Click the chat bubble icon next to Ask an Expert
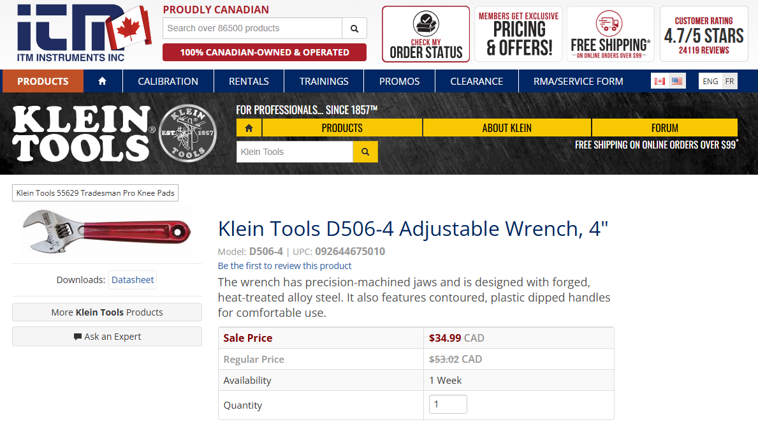The height and width of the screenshot is (431, 758). [77, 336]
